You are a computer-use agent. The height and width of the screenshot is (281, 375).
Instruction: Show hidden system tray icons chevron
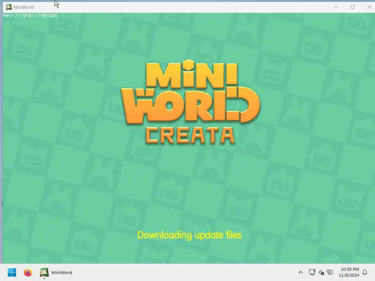click(x=301, y=272)
